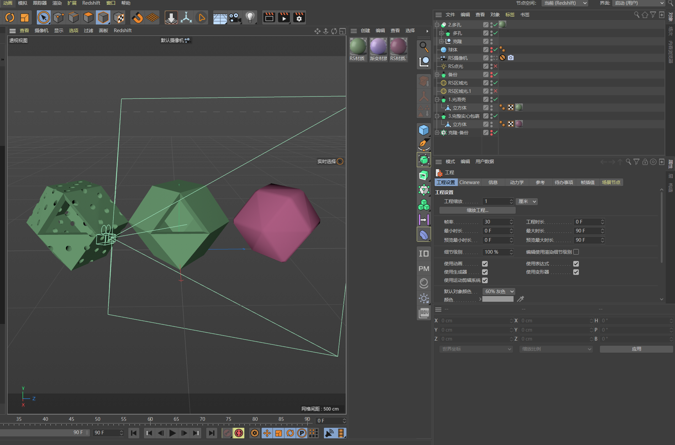Enable the RS区域光.1 red cross
This screenshot has width=675, height=445.
(496, 91)
